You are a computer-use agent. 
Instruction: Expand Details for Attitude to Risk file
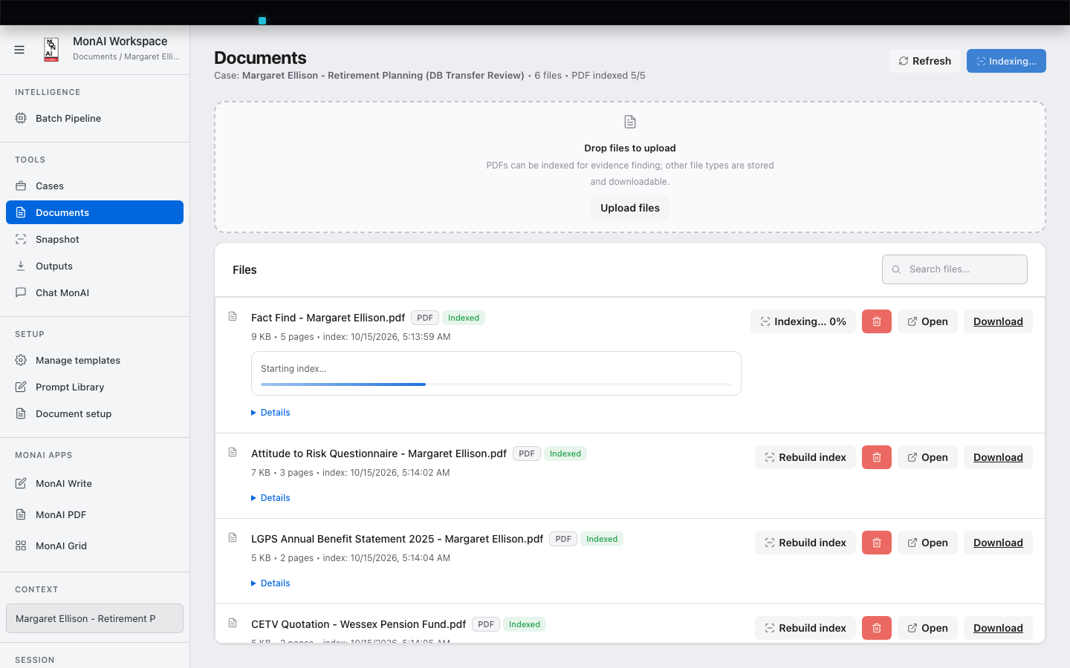[x=270, y=498]
